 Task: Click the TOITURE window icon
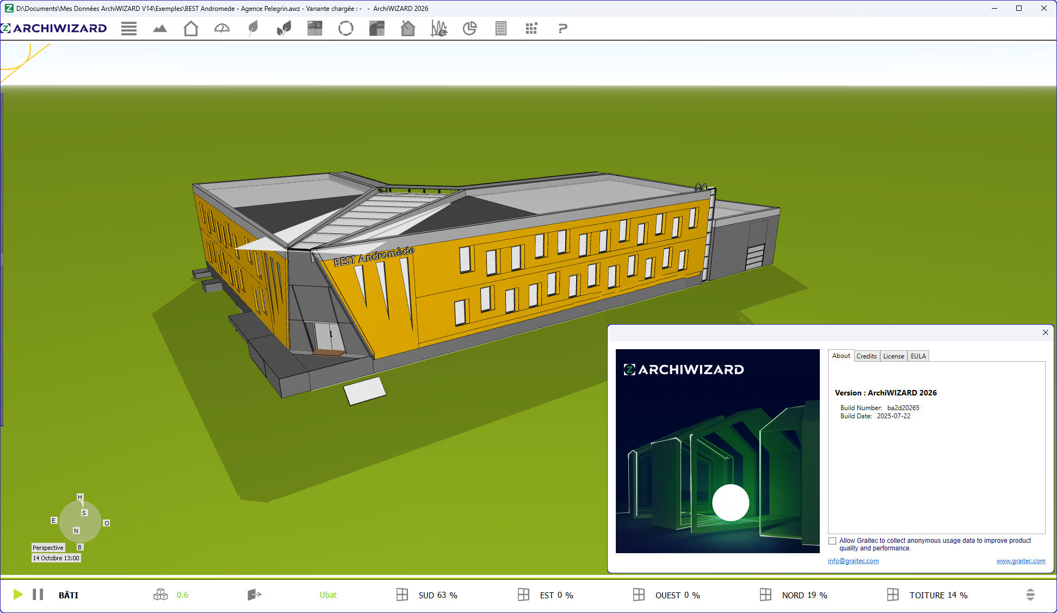tap(893, 595)
